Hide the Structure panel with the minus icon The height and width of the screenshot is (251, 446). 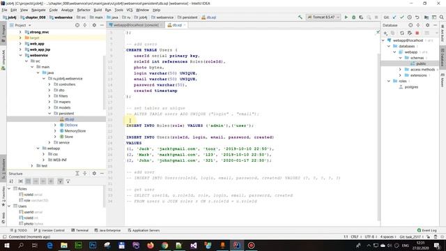point(102,174)
